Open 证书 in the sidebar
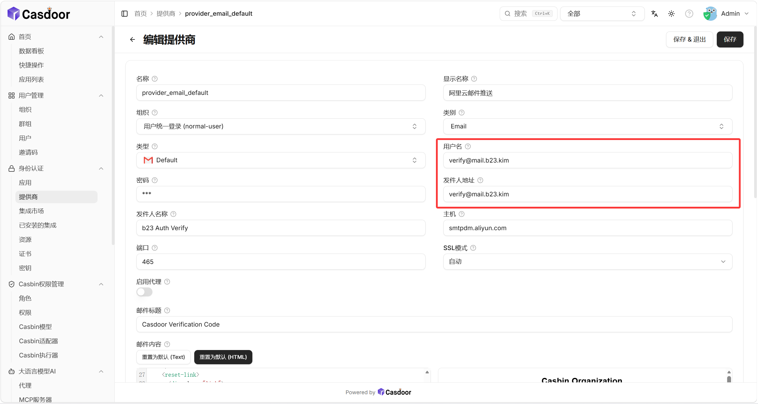Viewport: 758px width, 404px height. point(25,254)
